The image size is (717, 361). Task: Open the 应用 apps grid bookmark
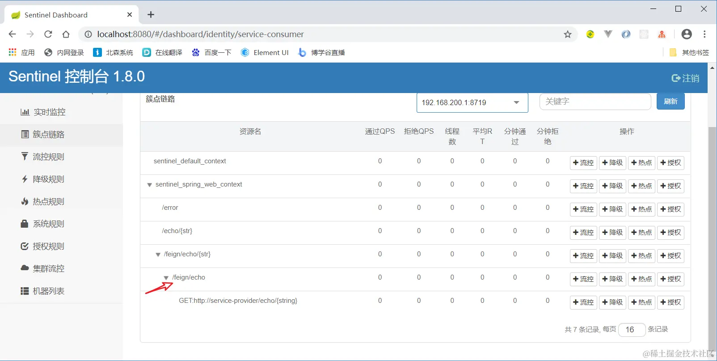pos(21,52)
